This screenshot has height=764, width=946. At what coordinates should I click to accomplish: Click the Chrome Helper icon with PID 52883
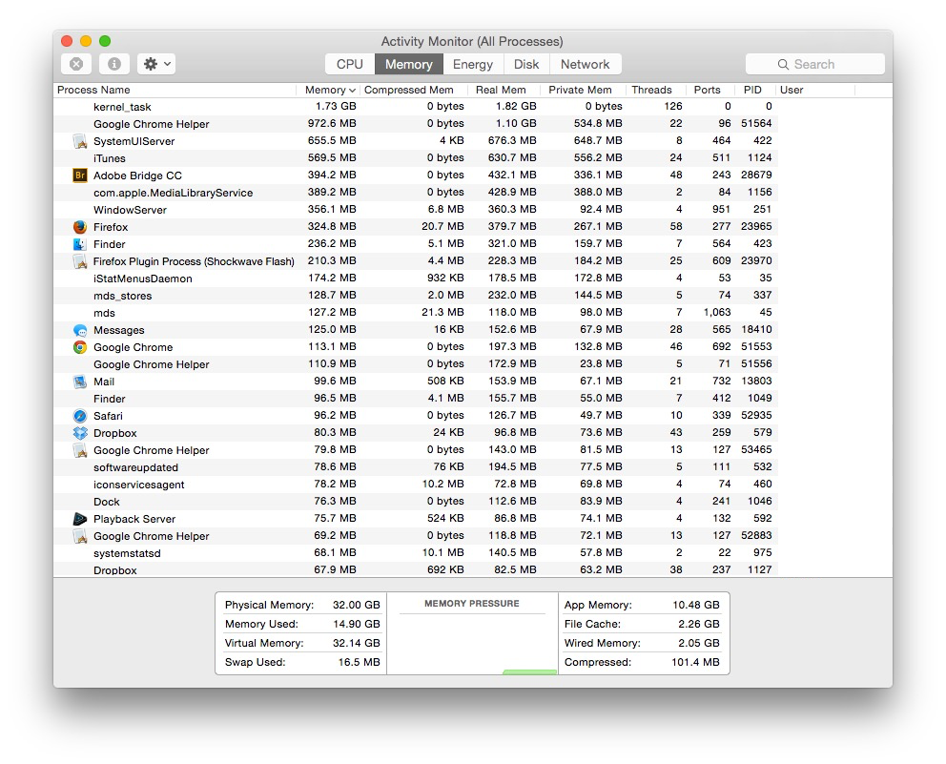tap(80, 536)
